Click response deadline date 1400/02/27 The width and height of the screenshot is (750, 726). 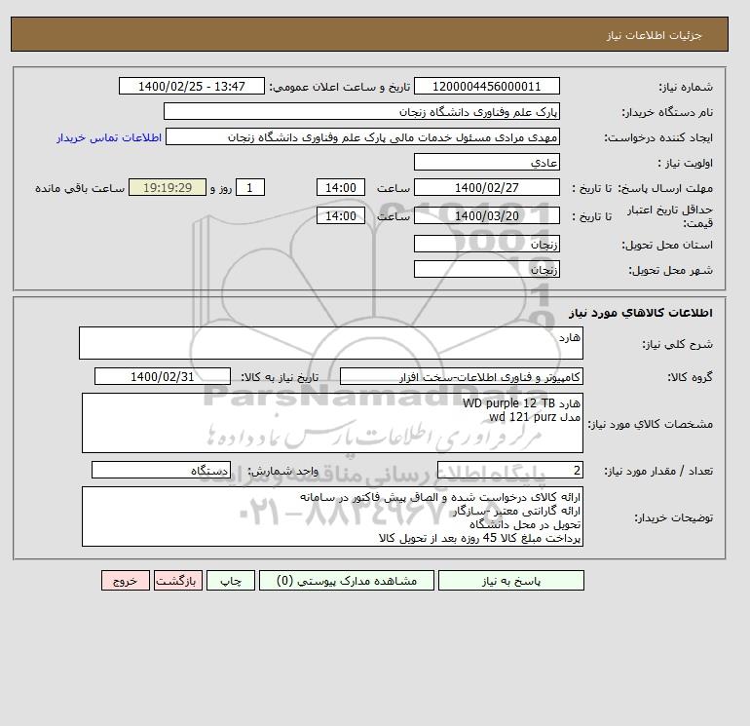[x=486, y=188]
